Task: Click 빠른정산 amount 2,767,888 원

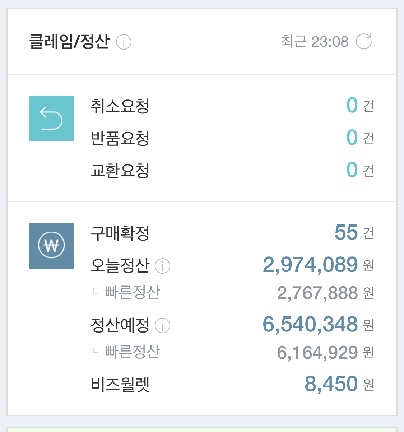Action: point(326,293)
